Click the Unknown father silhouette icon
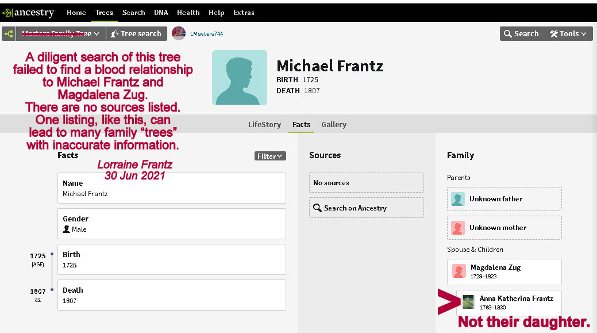The width and height of the screenshot is (597, 333). (458, 199)
